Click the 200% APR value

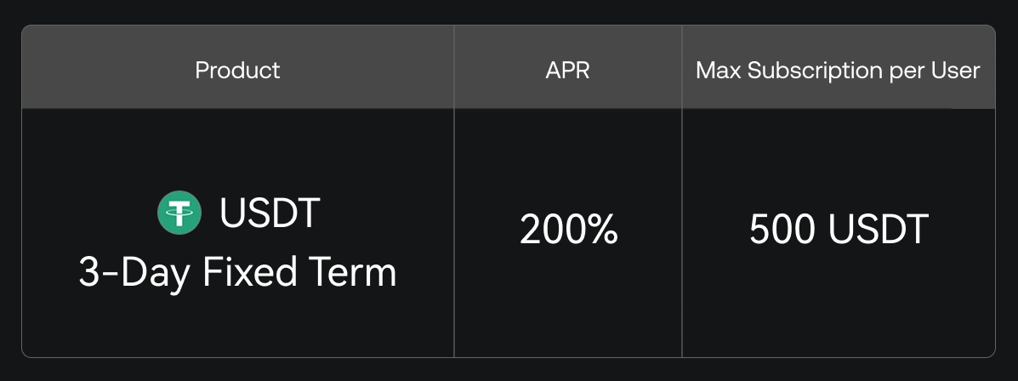point(568,230)
